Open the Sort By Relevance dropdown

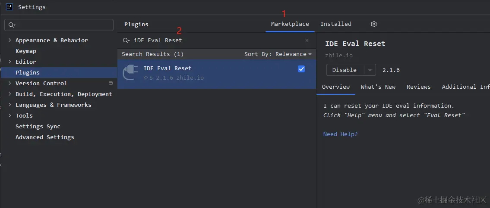[278, 54]
